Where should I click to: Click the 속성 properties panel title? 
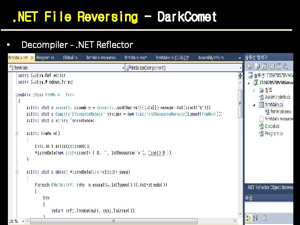[x=249, y=198]
